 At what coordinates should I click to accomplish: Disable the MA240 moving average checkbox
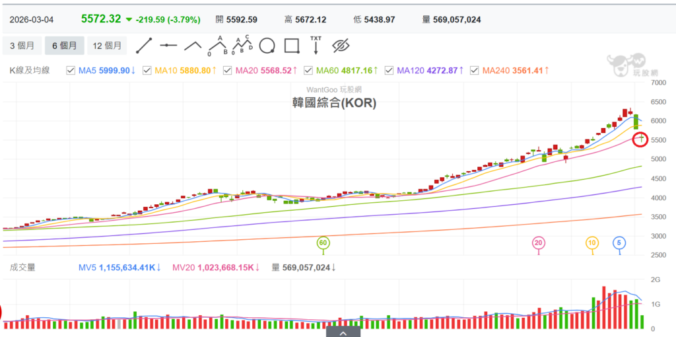coord(474,70)
